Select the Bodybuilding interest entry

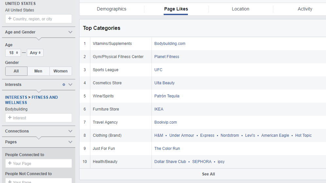(x=16, y=109)
